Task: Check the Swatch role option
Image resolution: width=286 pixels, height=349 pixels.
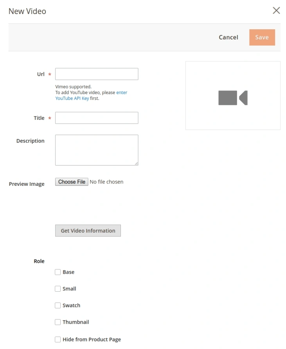Action: tap(58, 306)
